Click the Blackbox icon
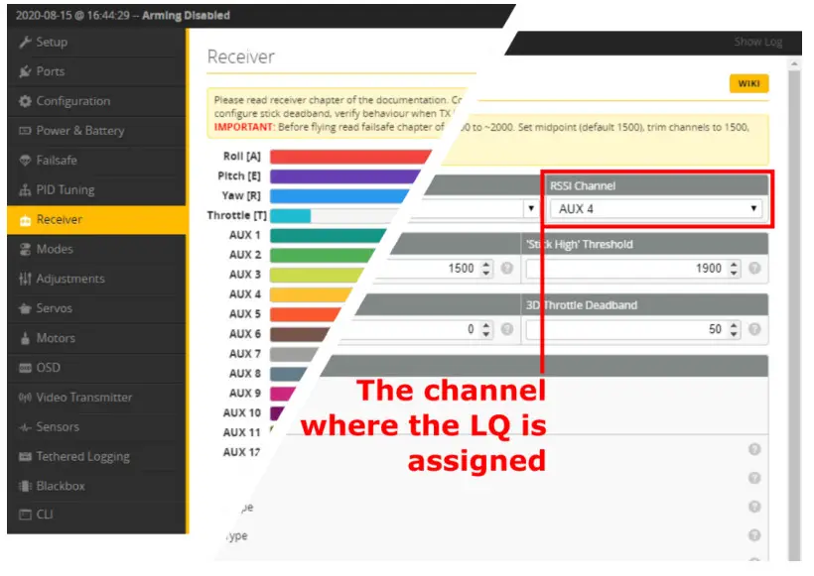814x576 pixels. click(x=25, y=487)
